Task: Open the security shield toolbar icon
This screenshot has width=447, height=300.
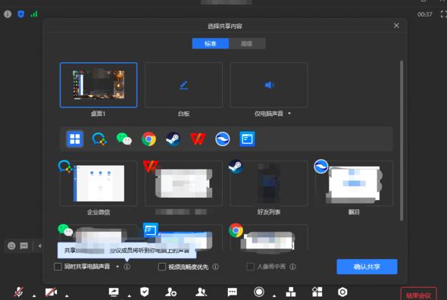Action: pyautogui.click(x=145, y=292)
